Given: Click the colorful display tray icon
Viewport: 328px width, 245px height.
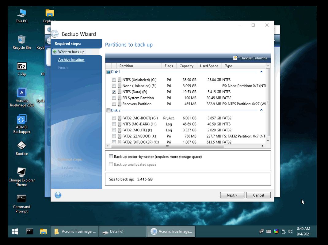Looking at the screenshot, I should point(276,232).
